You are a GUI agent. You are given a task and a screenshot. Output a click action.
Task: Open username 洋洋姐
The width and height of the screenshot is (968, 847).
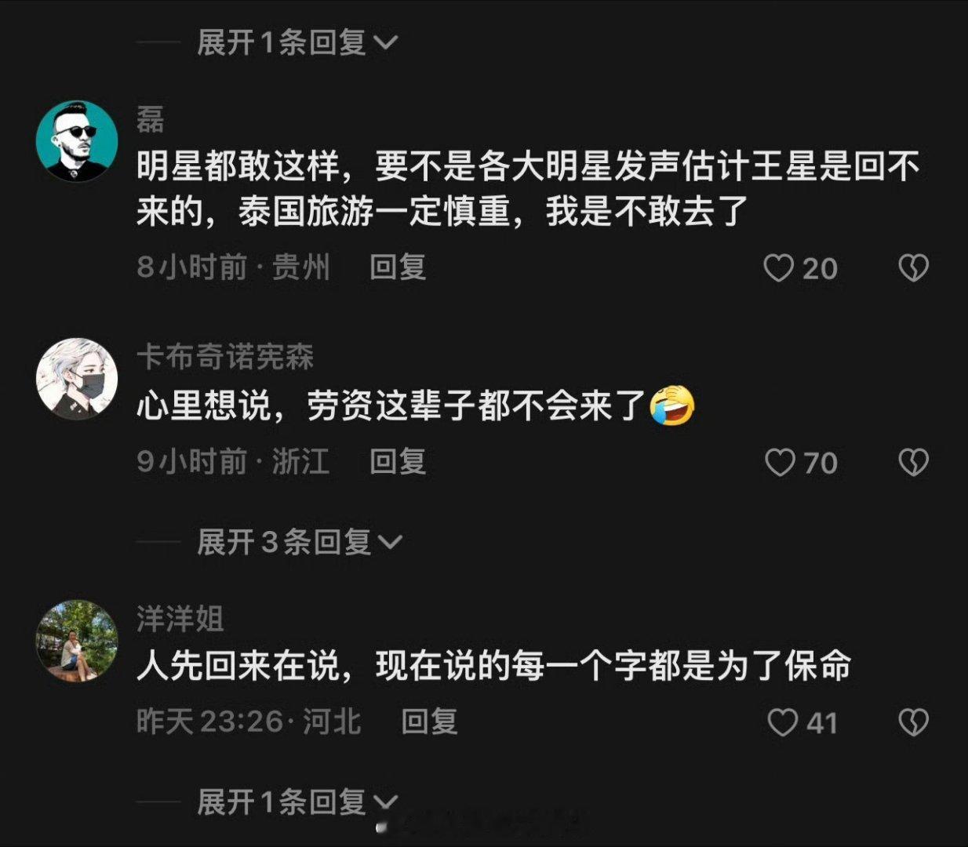[x=180, y=620]
